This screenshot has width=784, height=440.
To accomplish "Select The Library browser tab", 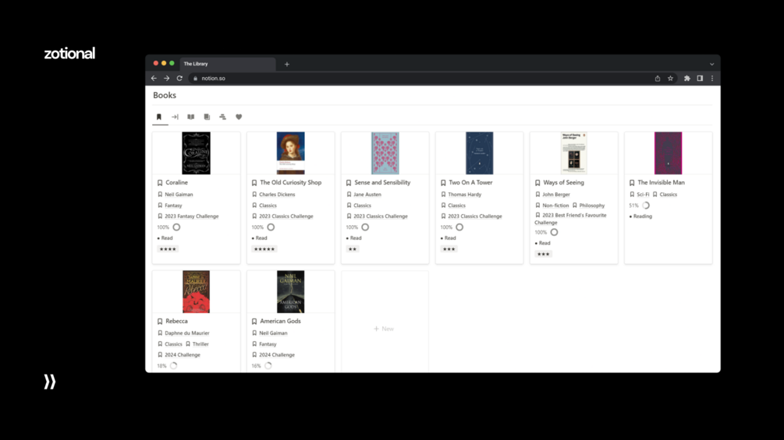I will click(x=227, y=64).
